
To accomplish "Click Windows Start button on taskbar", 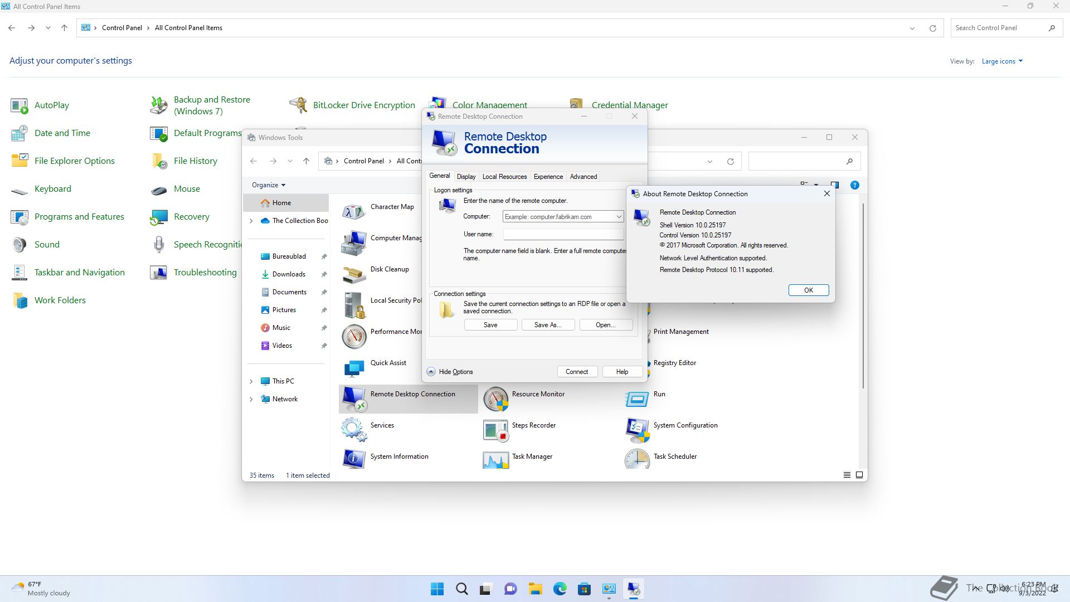I will pos(437,589).
